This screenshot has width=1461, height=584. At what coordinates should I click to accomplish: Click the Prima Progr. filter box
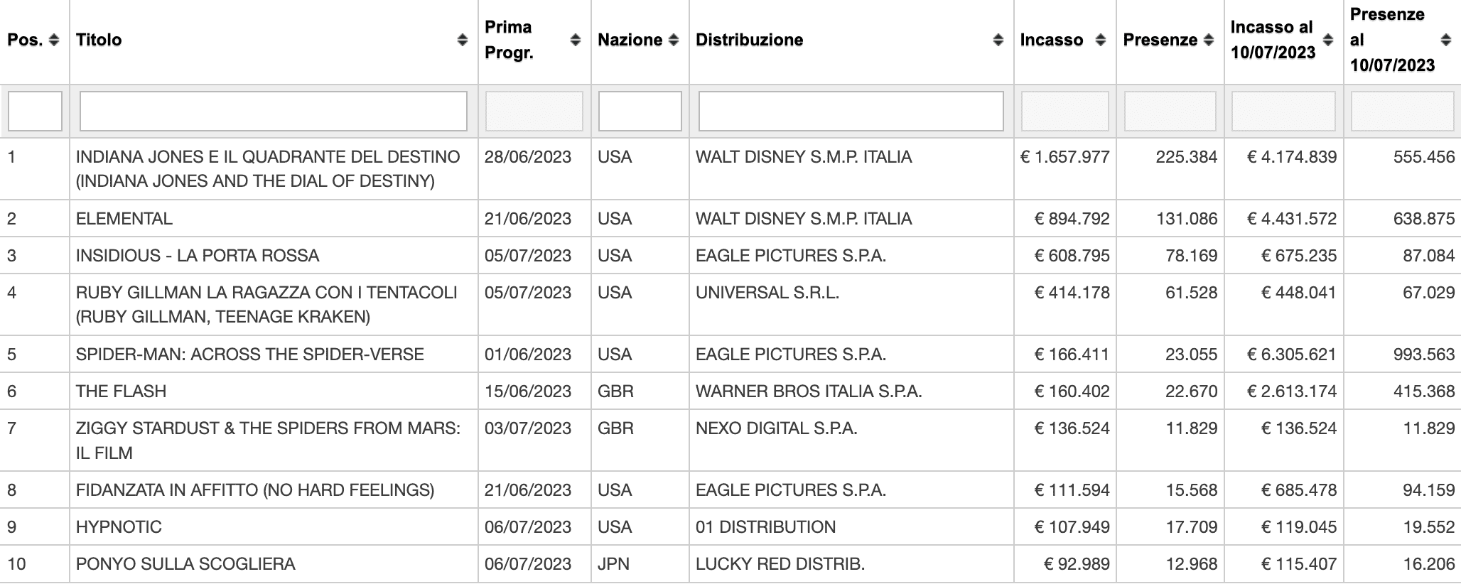tap(534, 111)
